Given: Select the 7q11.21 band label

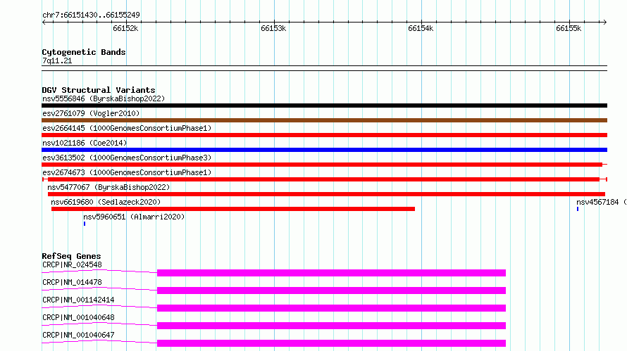Looking at the screenshot, I should (57, 61).
